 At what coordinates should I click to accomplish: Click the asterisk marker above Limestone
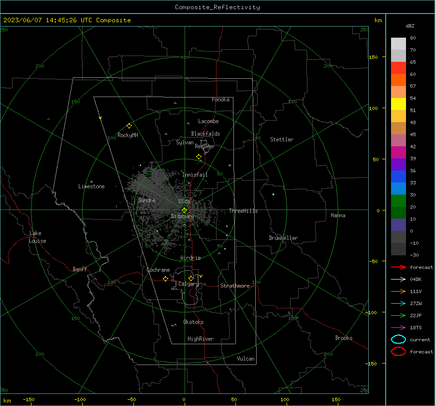coord(91,182)
